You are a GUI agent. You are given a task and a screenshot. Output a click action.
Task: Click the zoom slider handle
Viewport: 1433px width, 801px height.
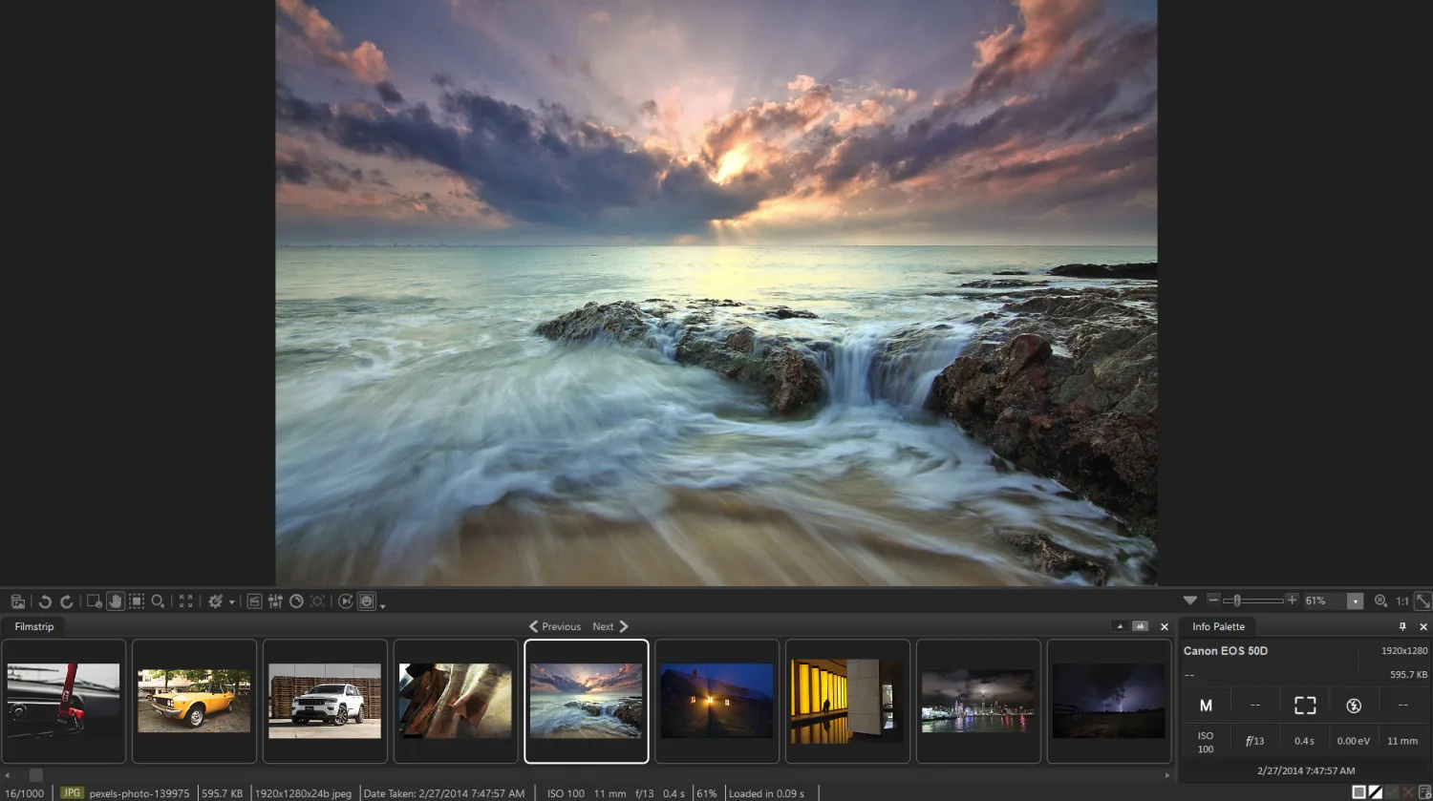tap(1237, 601)
